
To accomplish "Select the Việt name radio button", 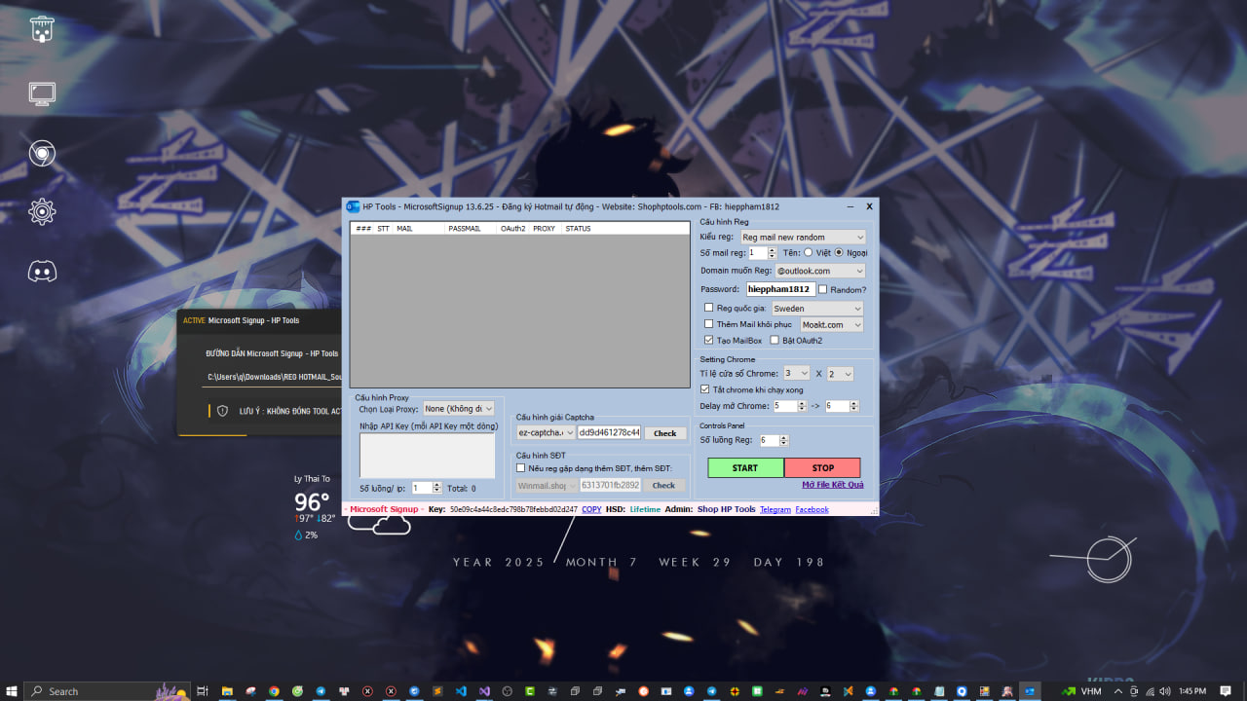I will click(808, 253).
